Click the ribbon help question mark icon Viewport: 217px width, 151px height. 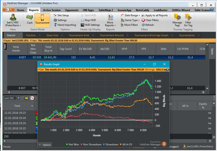[x=212, y=9]
